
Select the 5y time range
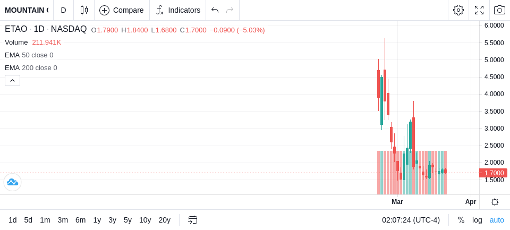(127, 220)
